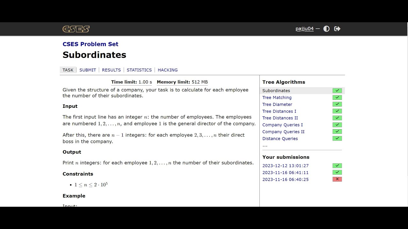Click green check icon beside Tree Diameter

(337, 104)
